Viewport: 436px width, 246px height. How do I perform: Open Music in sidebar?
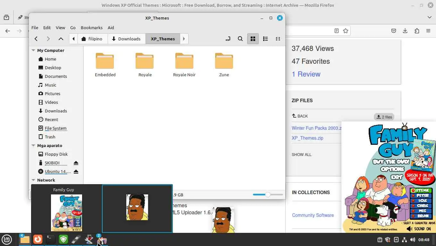point(50,85)
